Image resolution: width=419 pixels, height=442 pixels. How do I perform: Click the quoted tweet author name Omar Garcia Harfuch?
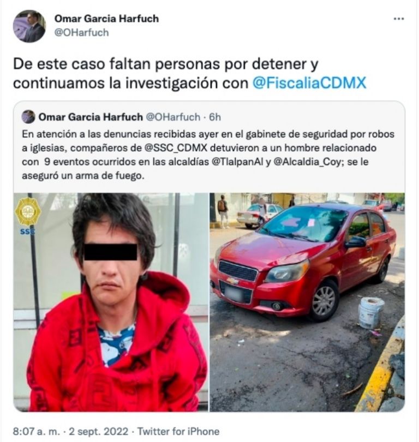pos(91,117)
